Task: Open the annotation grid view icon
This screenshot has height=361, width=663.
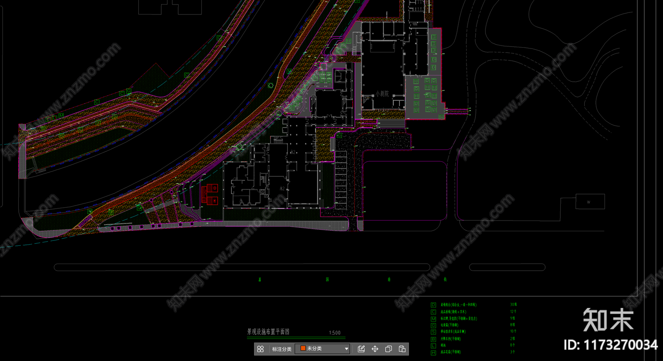Action: pos(260,349)
